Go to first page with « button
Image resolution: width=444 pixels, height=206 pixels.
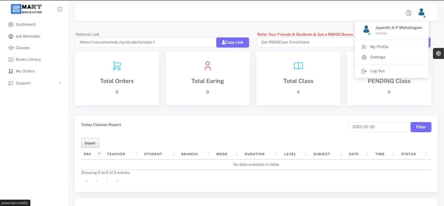coord(86,181)
